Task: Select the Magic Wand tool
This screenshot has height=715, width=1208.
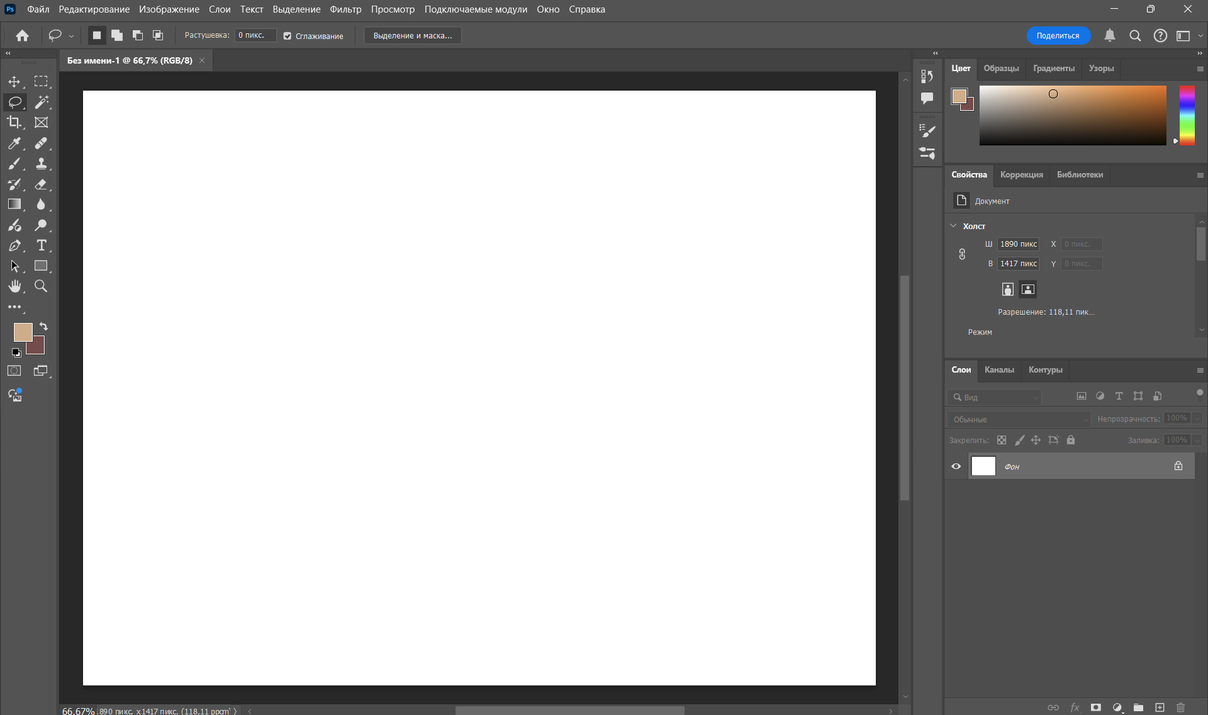Action: pyautogui.click(x=42, y=102)
